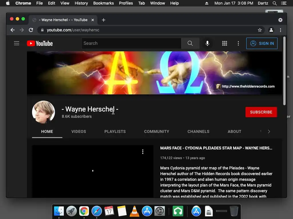293x219 pixels.
Task: Open Spotlight search in the menu bar
Action: click(x=274, y=3)
